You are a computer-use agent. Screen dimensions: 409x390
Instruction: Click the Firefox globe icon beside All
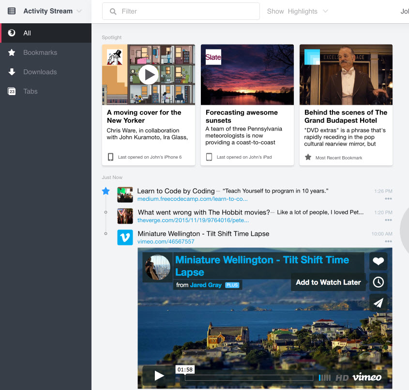12,32
